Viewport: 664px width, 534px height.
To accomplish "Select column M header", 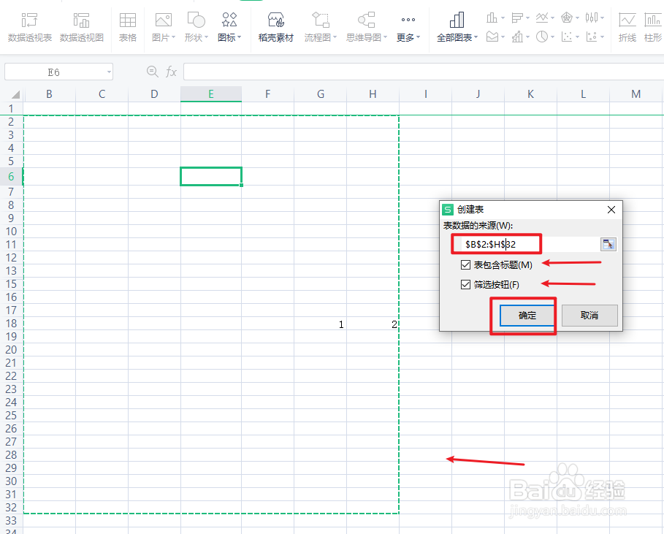I will click(x=636, y=94).
